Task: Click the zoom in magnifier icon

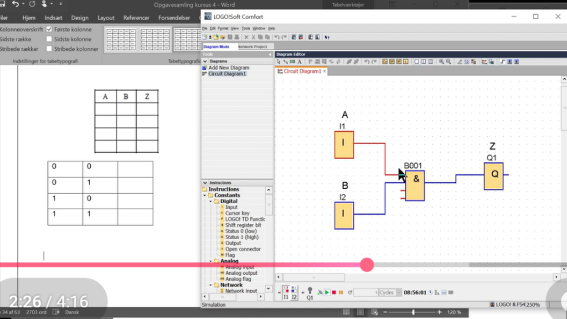Action: [x=441, y=61]
